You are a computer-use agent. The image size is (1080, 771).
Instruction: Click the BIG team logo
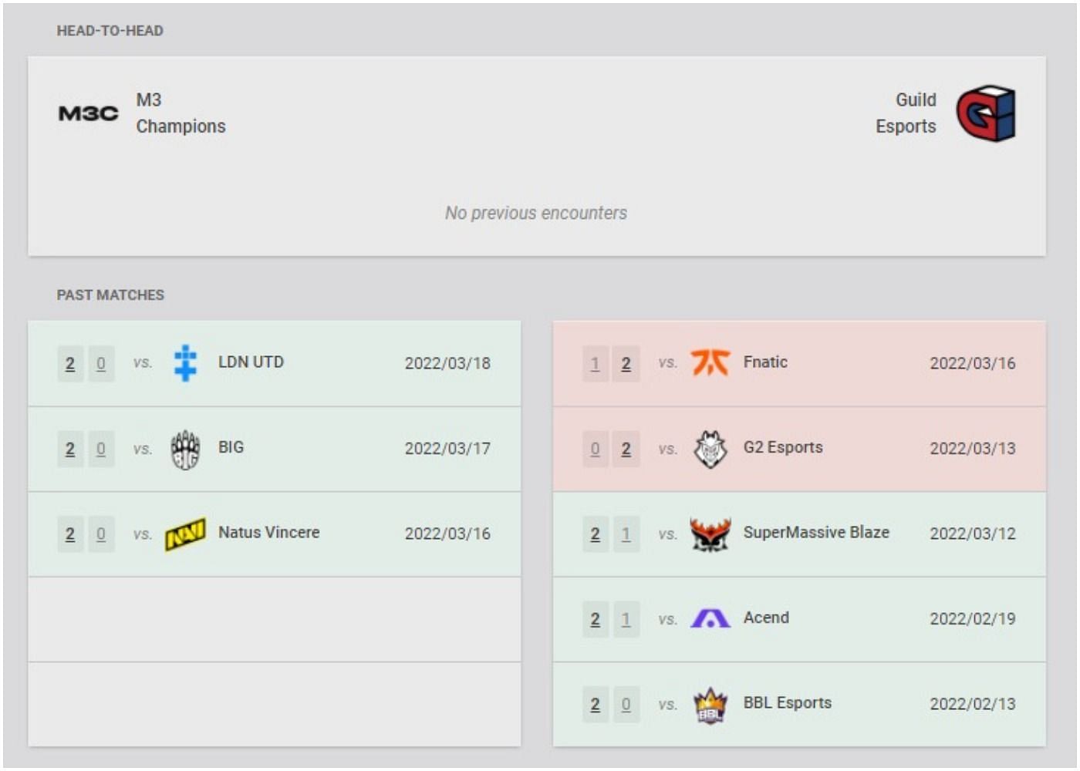tap(185, 449)
